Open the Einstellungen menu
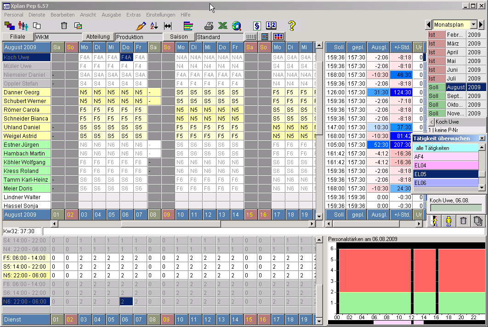This screenshot has height=327, width=488. pyautogui.click(x=160, y=15)
